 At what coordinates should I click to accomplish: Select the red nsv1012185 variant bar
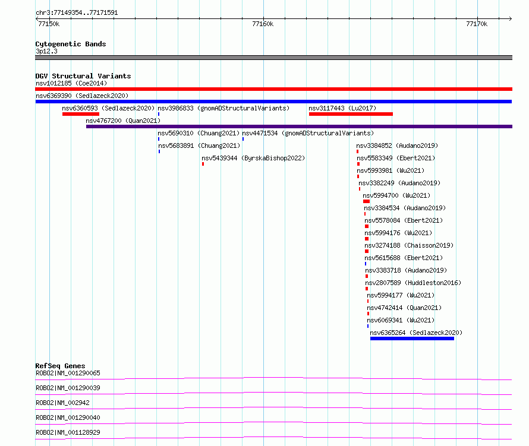point(273,89)
